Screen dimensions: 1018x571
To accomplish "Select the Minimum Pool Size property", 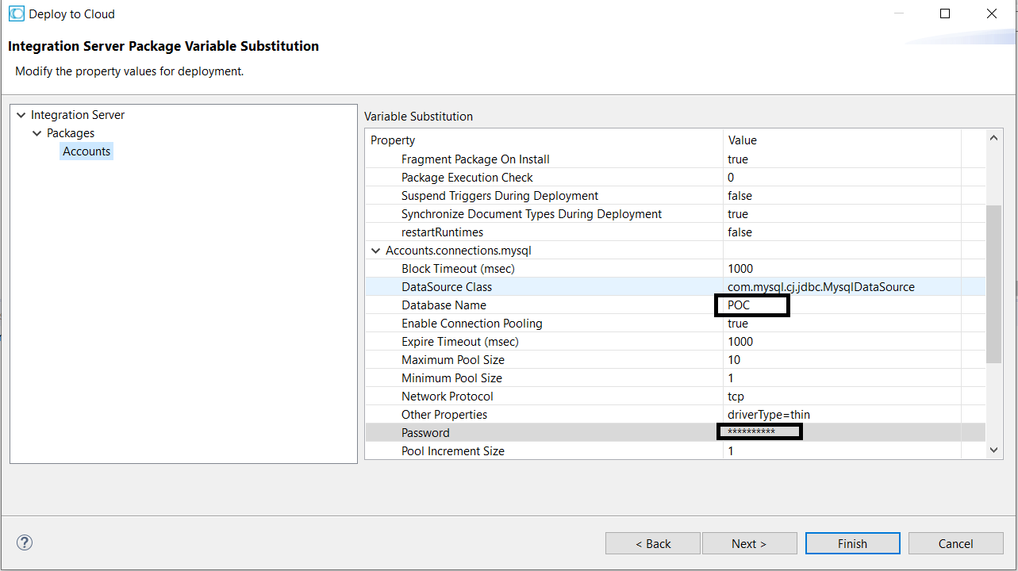I will coord(451,378).
